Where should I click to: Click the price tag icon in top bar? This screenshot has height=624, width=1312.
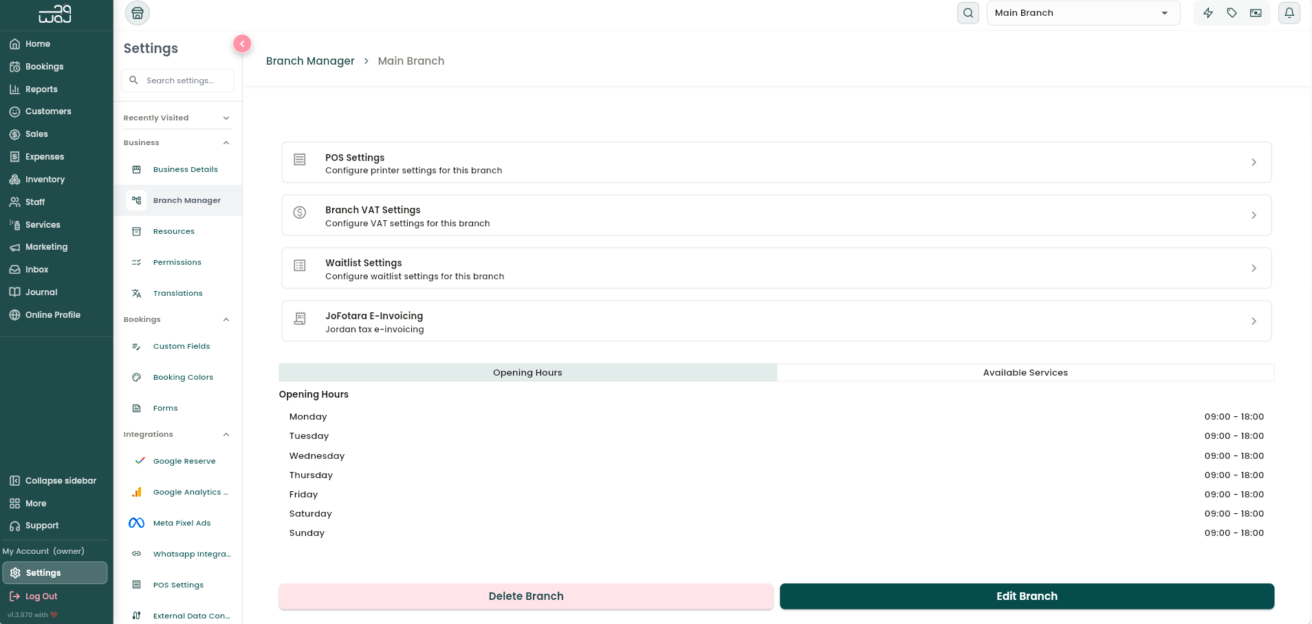coord(1232,13)
